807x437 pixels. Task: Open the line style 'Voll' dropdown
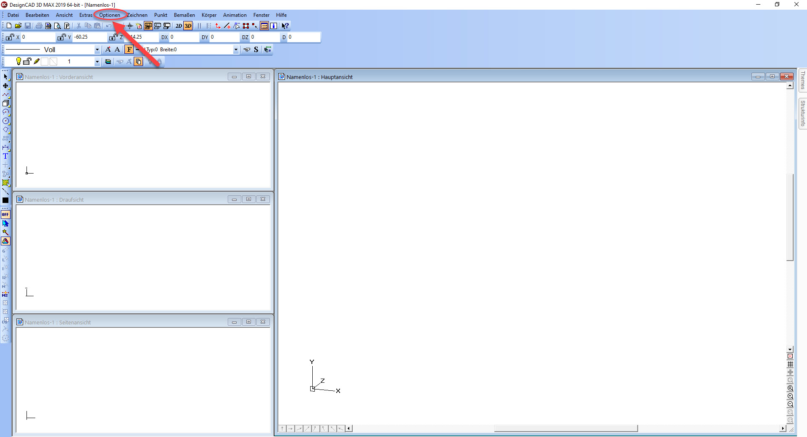point(97,50)
